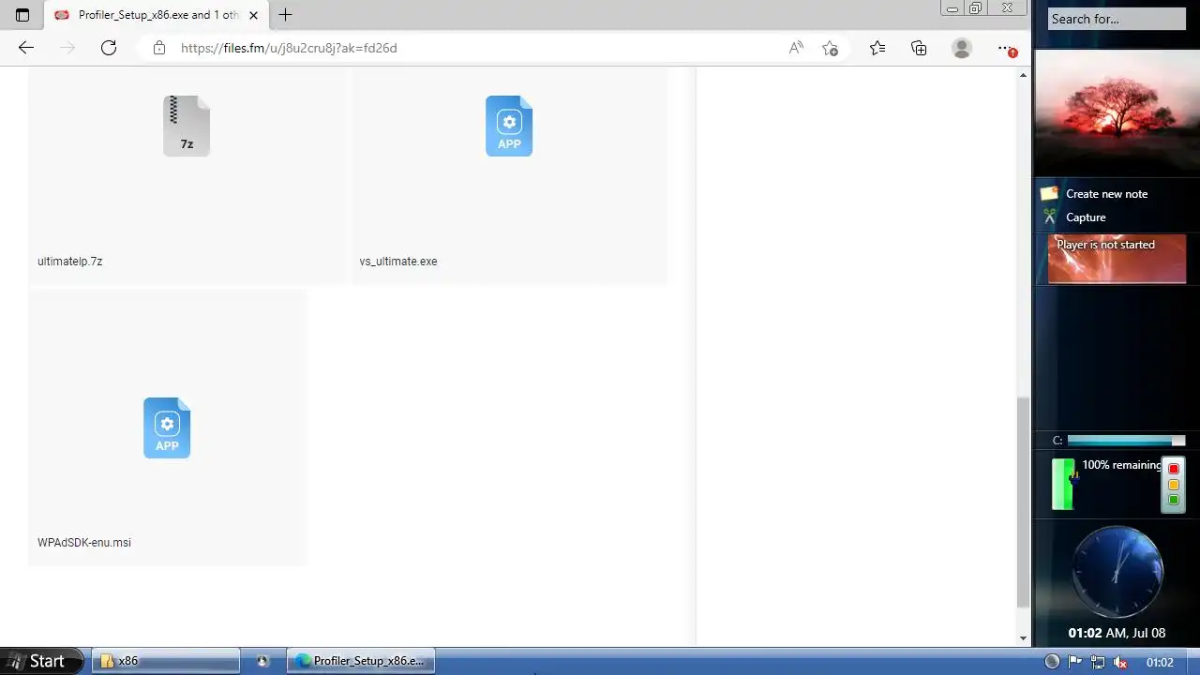The height and width of the screenshot is (675, 1200).
Task: Click the vs_ultimate.exe file name
Action: 398,262
